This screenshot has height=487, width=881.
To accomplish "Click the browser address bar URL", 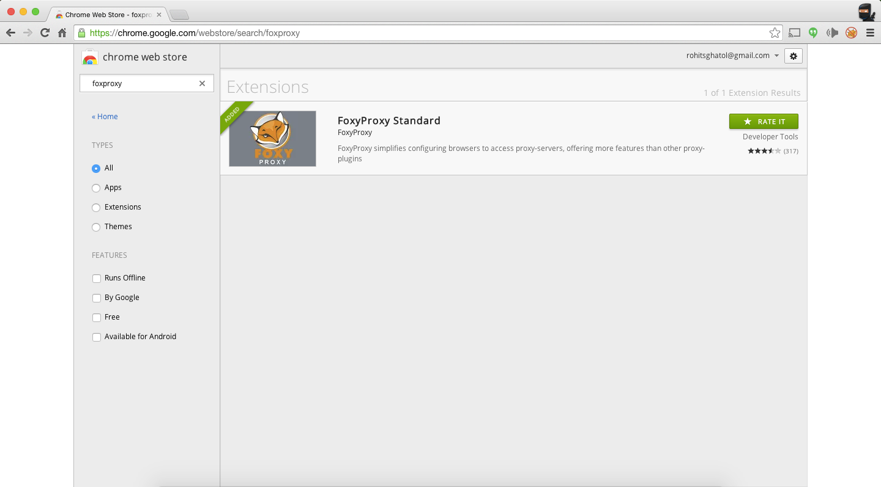I will tap(195, 33).
